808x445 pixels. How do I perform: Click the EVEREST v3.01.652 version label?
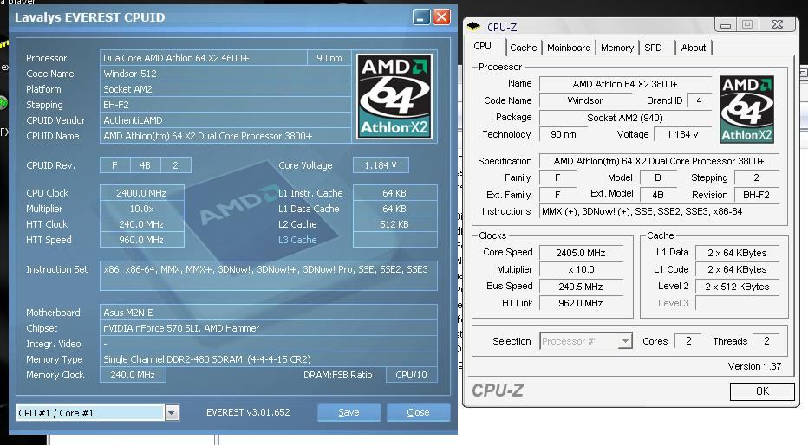coord(248,413)
